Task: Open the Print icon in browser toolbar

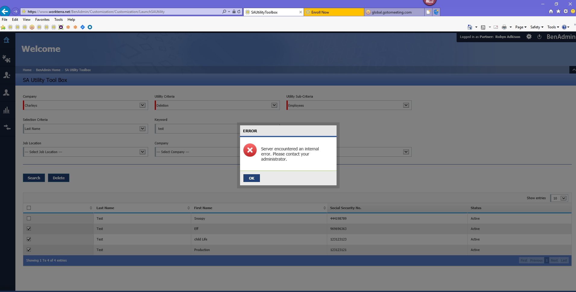Action: (x=505, y=27)
